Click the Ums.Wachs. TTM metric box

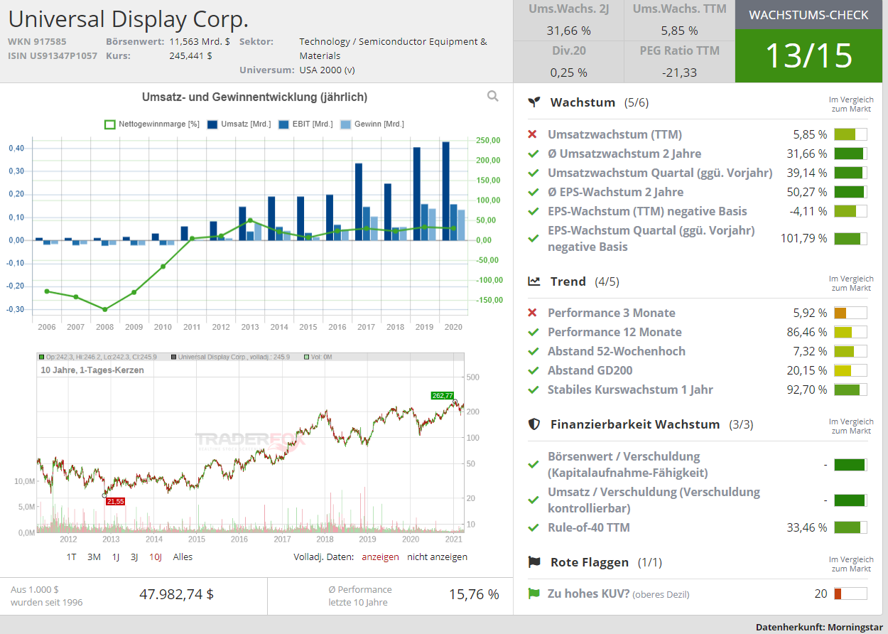coord(679,20)
